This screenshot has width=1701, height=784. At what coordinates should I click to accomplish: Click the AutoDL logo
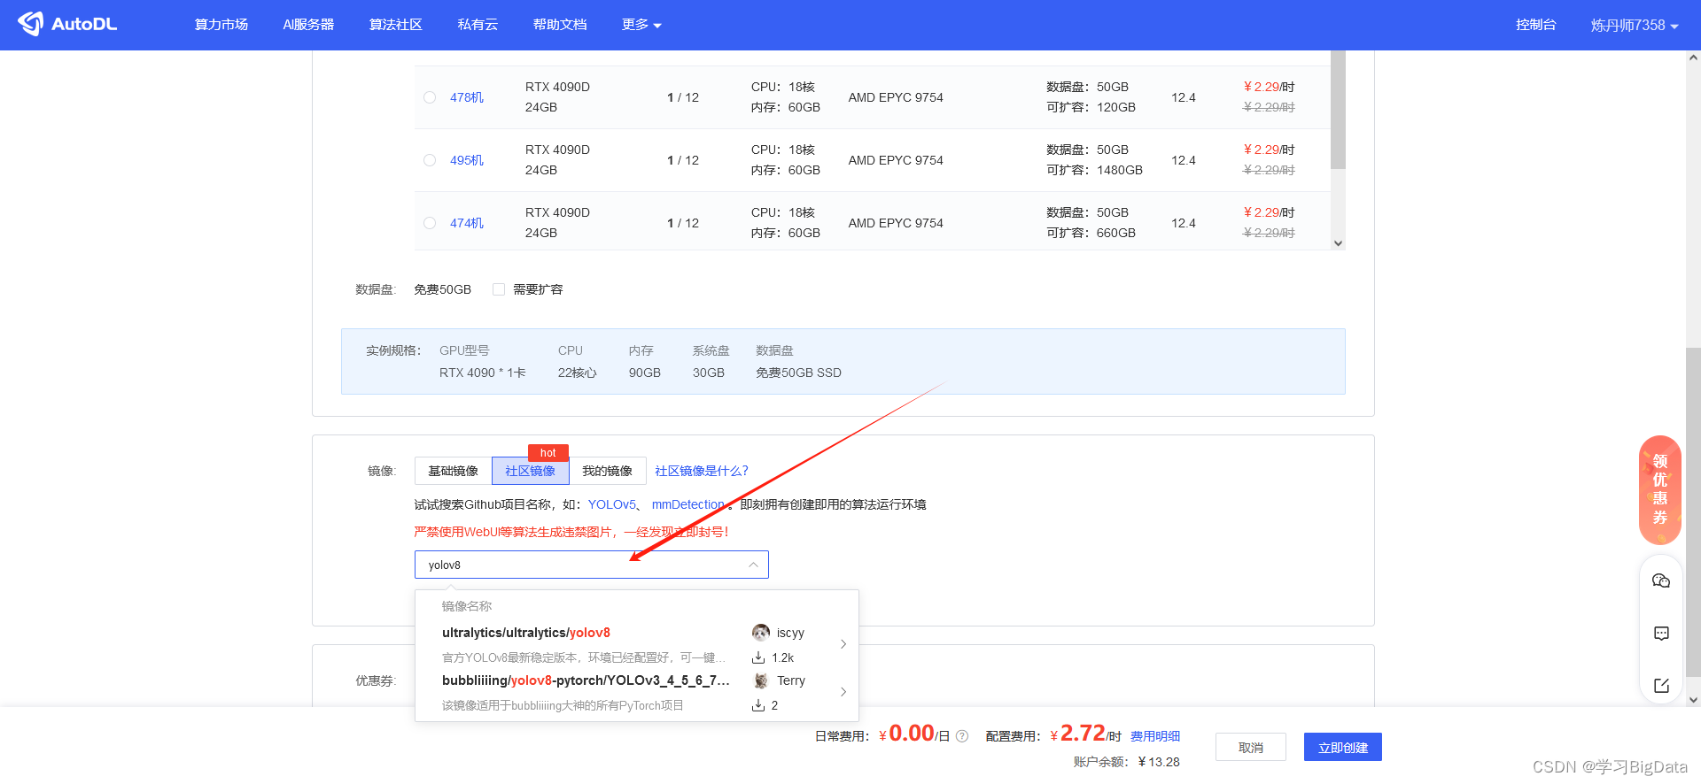point(67,24)
